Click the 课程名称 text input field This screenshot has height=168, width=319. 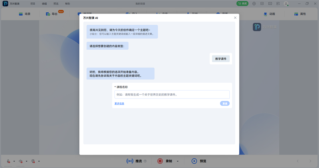click(172, 95)
